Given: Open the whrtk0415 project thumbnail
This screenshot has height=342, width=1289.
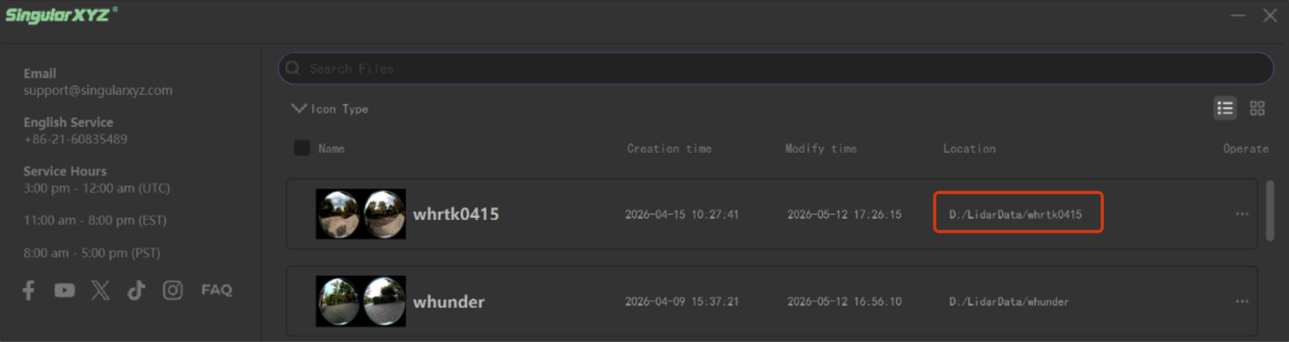Looking at the screenshot, I should pos(361,214).
